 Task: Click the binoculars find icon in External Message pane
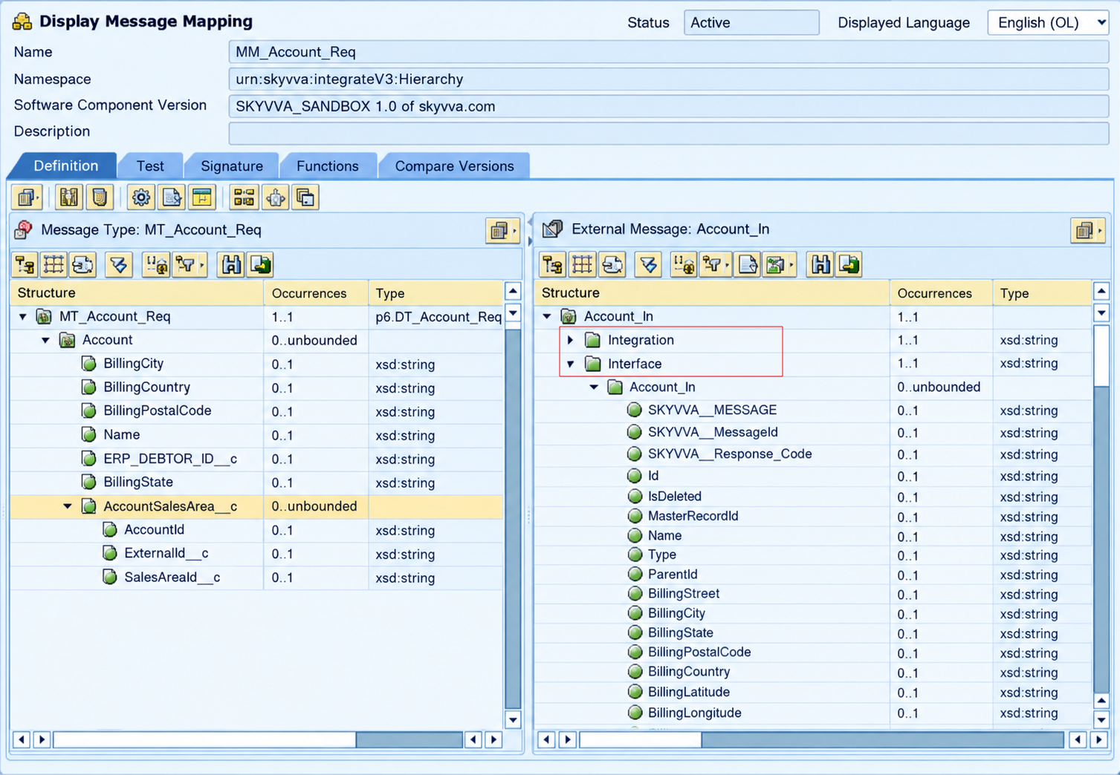pos(820,264)
